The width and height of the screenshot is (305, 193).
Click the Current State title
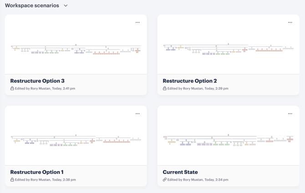180,172
